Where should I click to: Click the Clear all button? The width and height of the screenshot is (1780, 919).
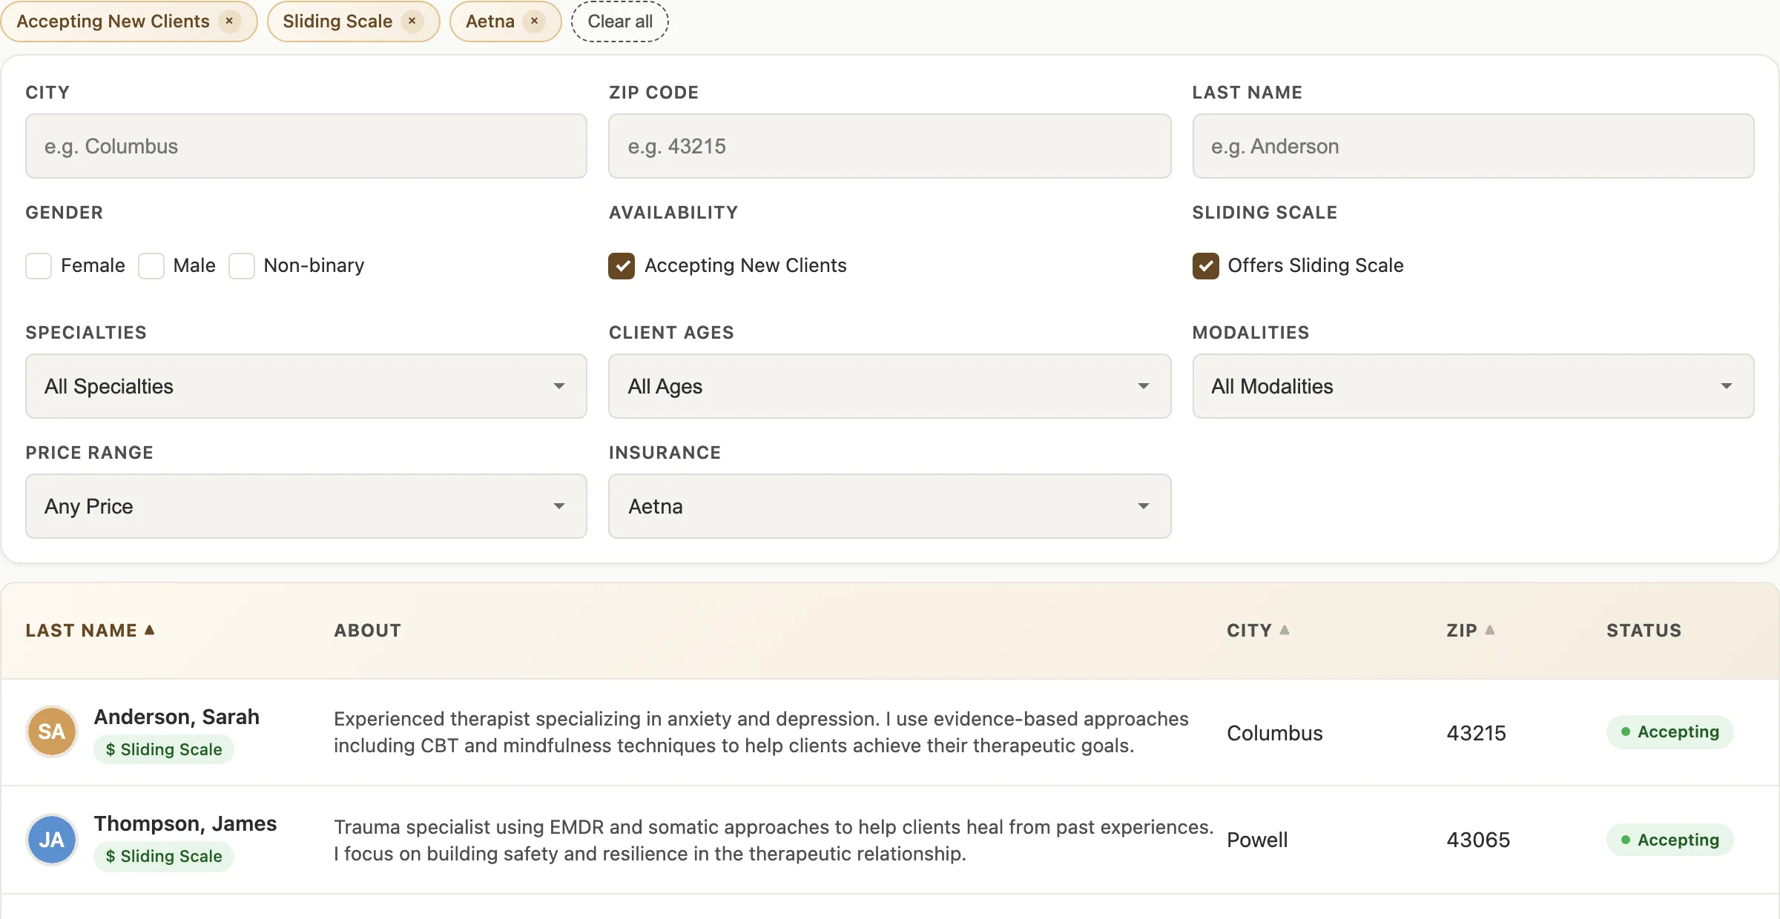[620, 21]
